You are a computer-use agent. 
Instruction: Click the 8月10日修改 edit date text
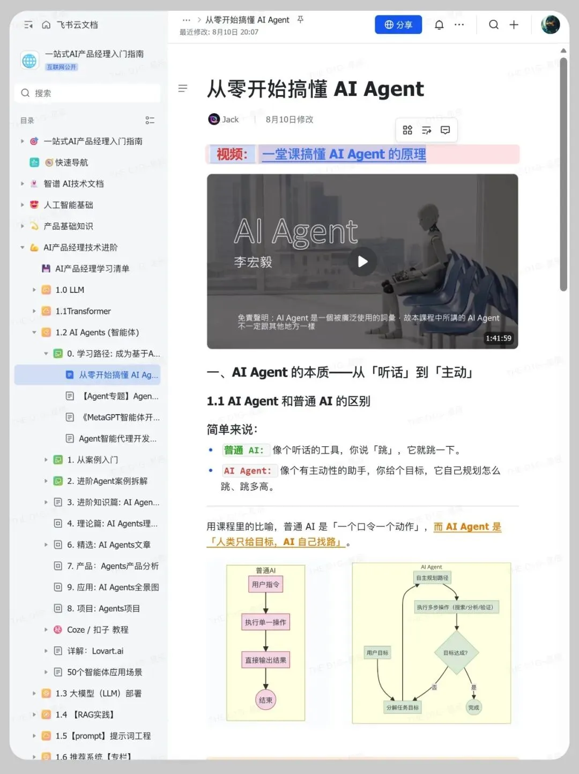pos(289,120)
